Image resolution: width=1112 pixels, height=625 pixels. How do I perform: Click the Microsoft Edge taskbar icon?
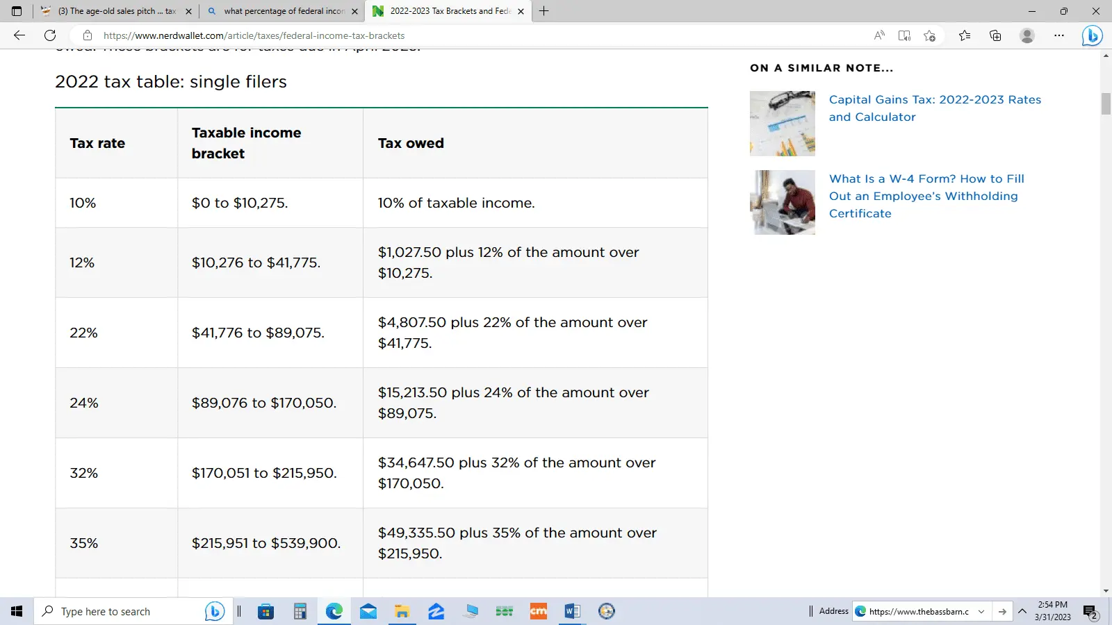coord(334,611)
